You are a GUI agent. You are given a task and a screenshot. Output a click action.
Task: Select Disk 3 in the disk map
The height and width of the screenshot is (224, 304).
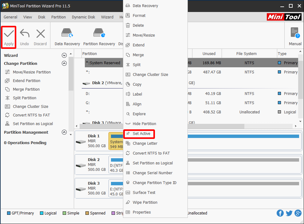(91, 188)
